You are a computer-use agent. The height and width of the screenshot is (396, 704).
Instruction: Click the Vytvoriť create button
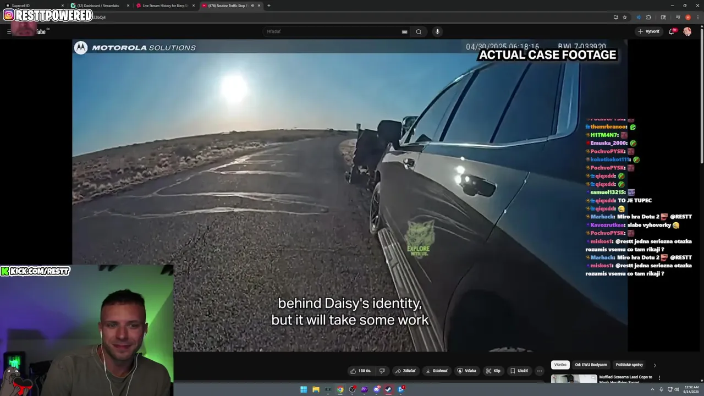coord(649,31)
